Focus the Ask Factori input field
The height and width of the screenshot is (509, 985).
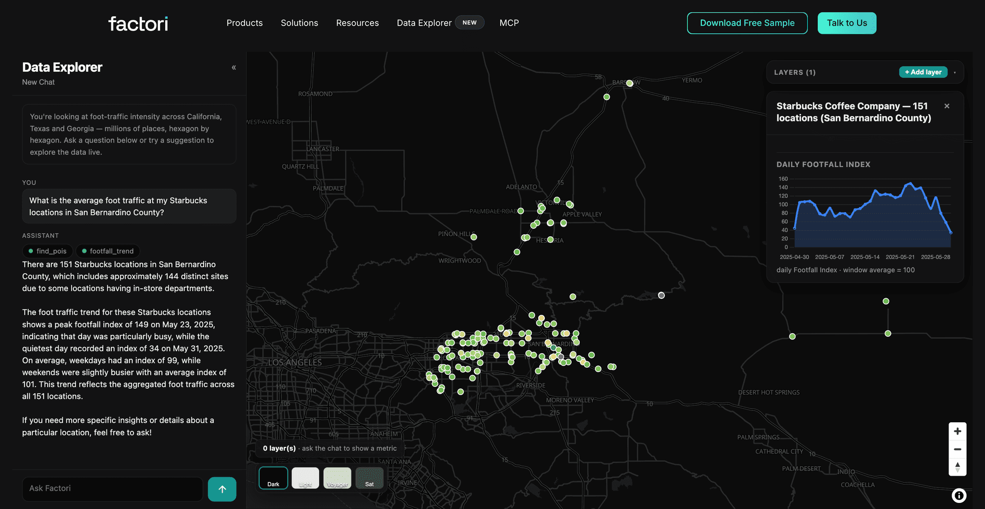coord(112,489)
